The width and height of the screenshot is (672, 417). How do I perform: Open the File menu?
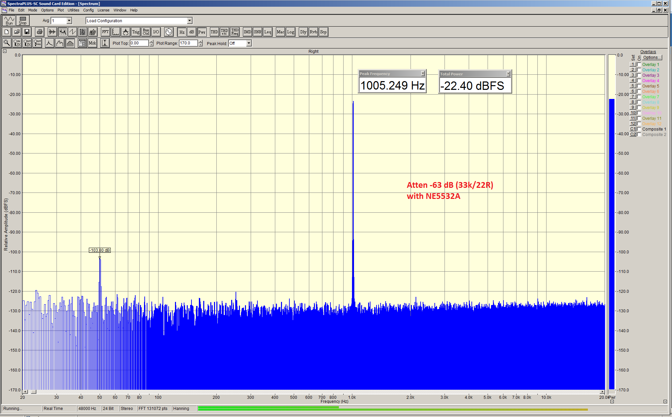point(11,10)
